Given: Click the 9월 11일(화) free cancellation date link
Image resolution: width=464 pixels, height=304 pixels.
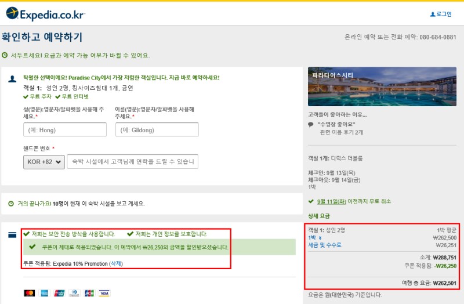Looking at the screenshot, I should [331, 201].
